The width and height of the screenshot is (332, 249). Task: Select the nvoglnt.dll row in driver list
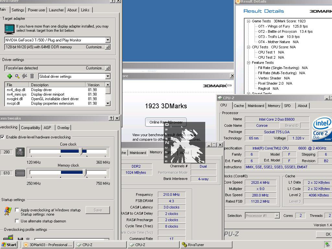[x=55, y=99]
